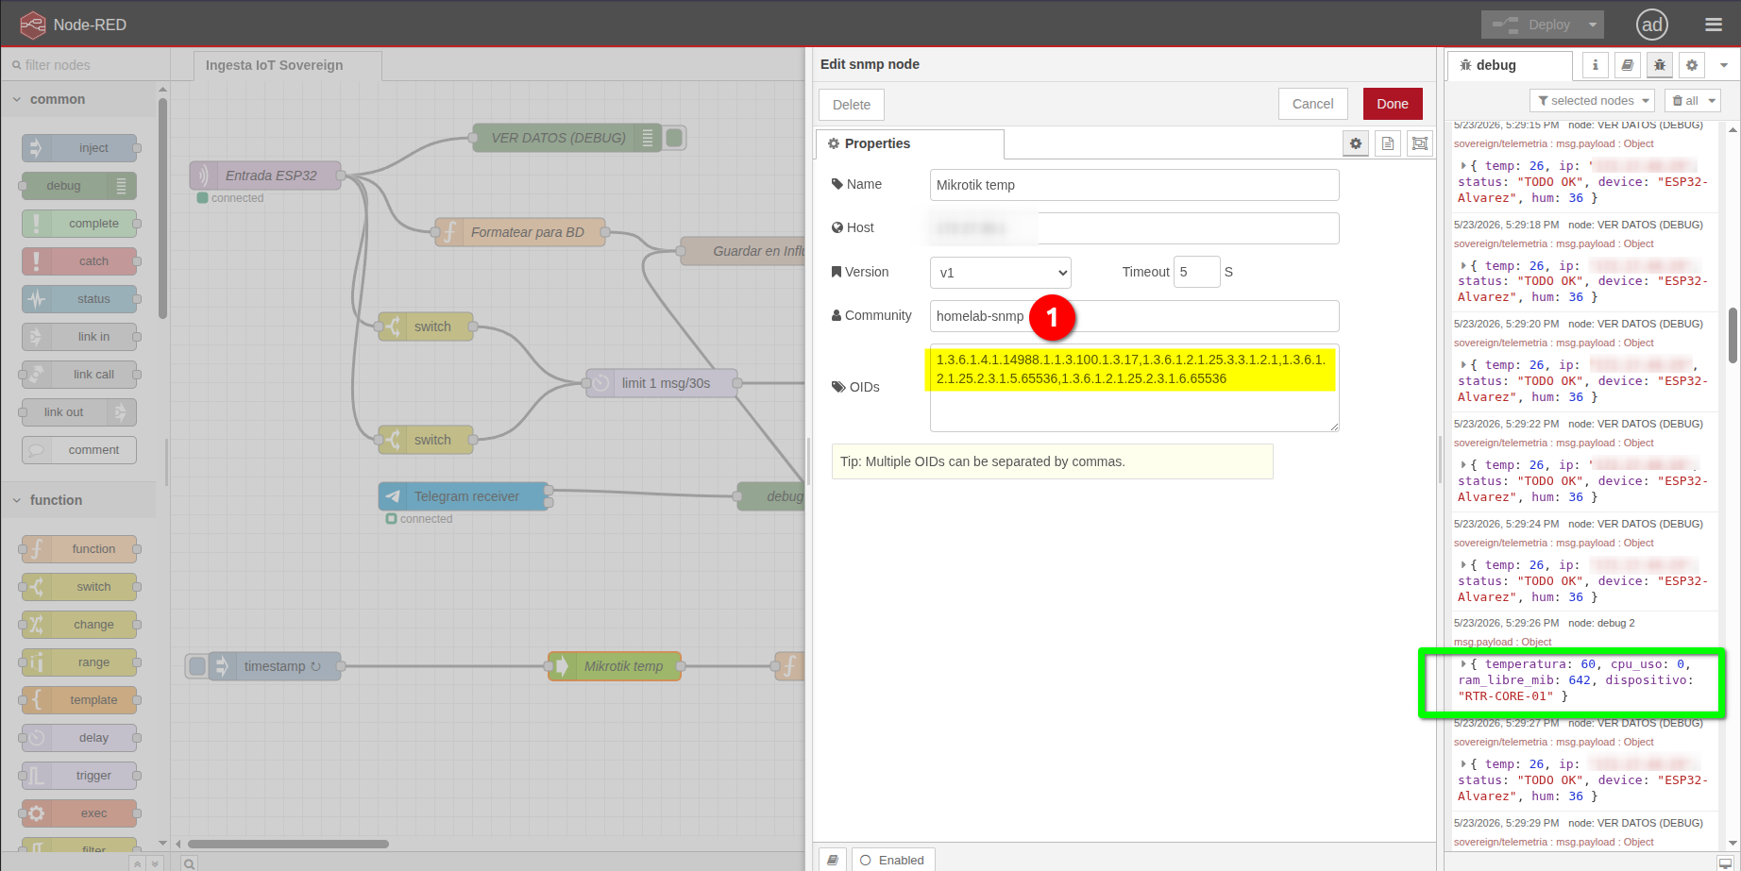The height and width of the screenshot is (871, 1741).
Task: Select the 'Telegram receiver' node on canvas
Action: [x=464, y=496]
